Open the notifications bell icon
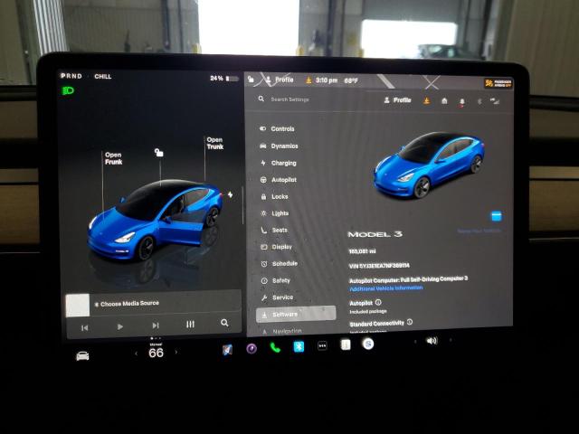Screen dimensions: 579x434 point(462,101)
